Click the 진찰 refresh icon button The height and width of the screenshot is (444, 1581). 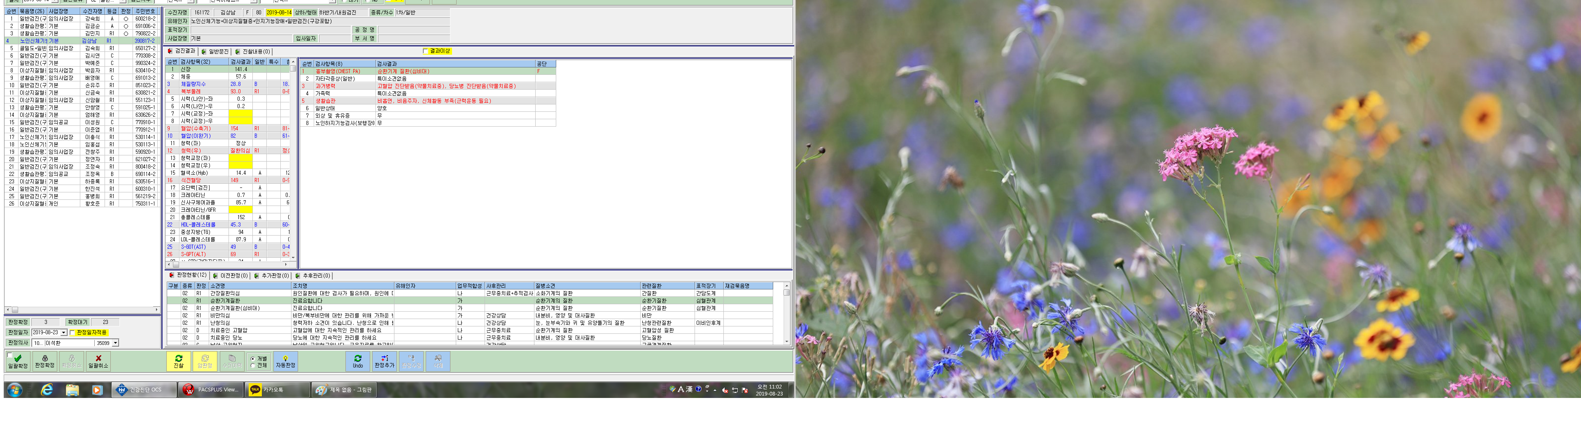point(179,361)
